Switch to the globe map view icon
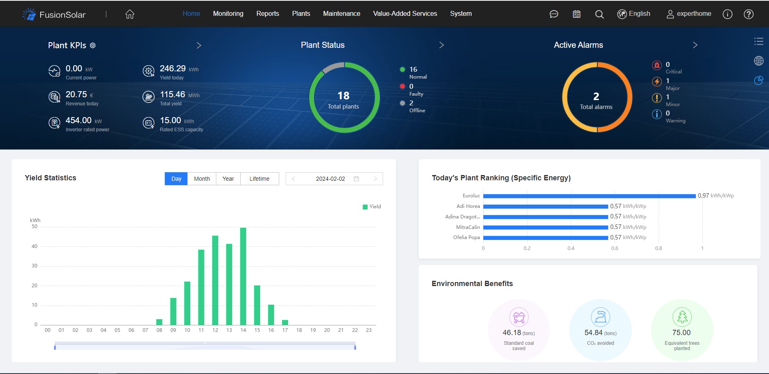This screenshot has width=769, height=374. (x=758, y=61)
